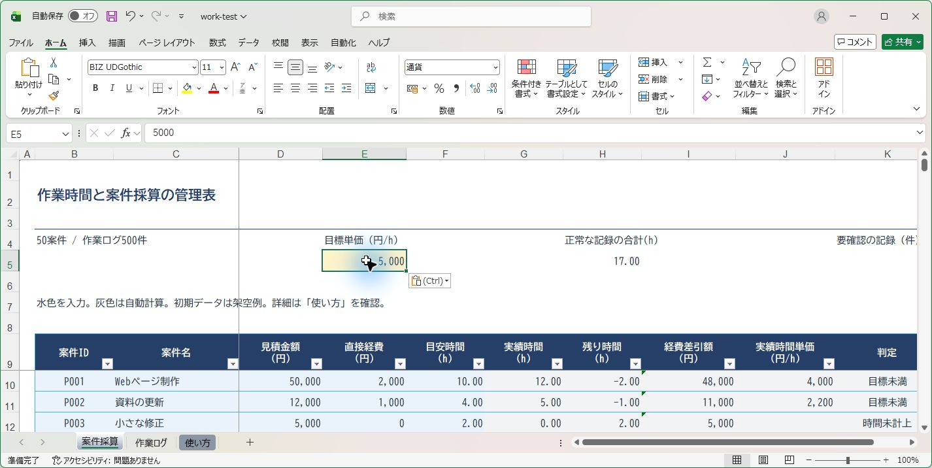Screen dimensions: 932x468
Task: Click the Cut scissors icon
Action: point(54,63)
